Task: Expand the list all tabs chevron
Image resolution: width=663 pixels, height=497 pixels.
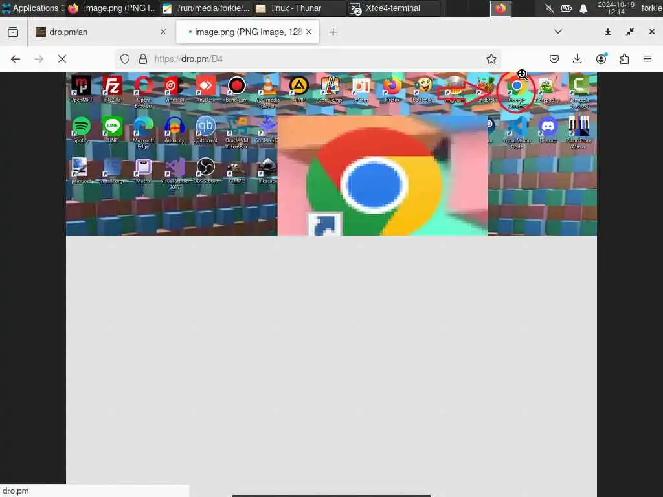Action: click(558, 32)
